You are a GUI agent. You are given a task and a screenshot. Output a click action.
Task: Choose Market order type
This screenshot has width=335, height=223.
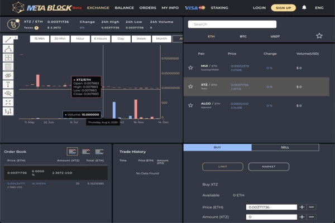click(x=269, y=167)
